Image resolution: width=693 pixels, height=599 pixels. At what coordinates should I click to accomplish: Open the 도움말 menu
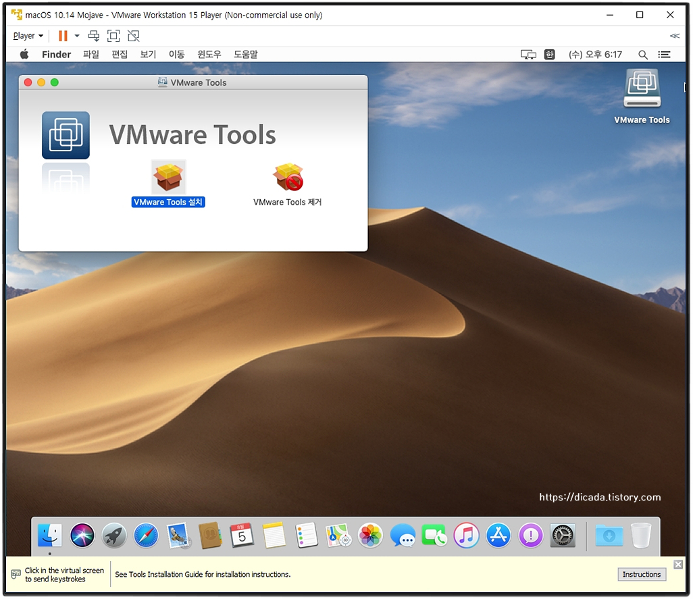(x=245, y=54)
